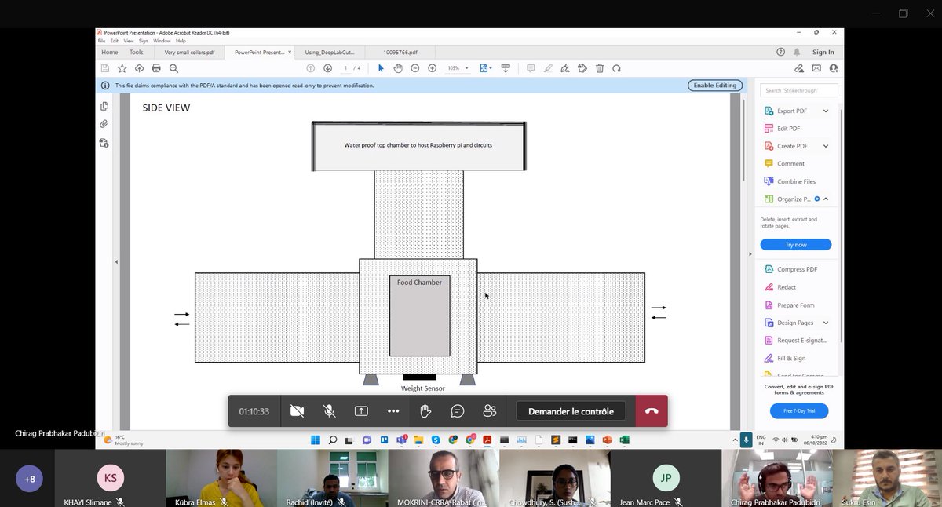Open attachments paperclip panel
The width and height of the screenshot is (942, 507).
(x=104, y=124)
